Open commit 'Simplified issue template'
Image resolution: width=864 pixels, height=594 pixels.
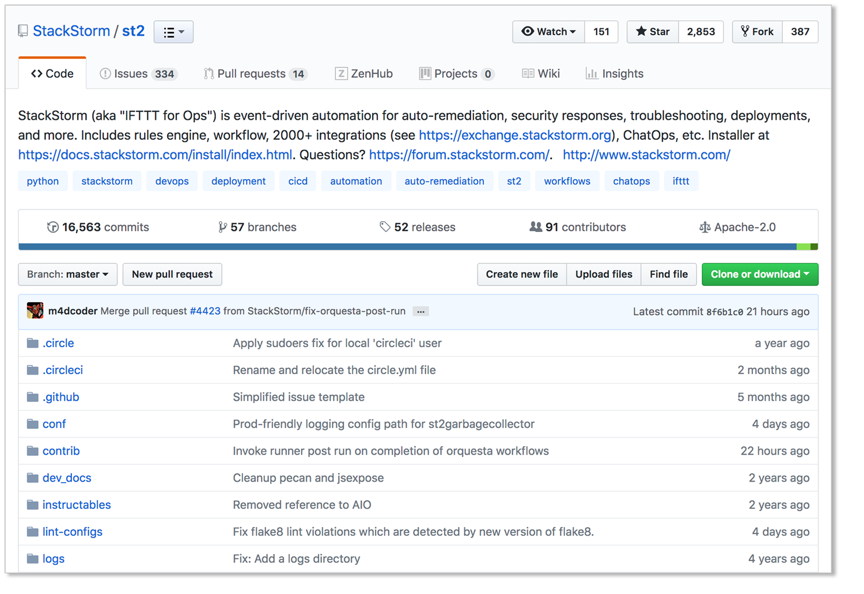(298, 397)
